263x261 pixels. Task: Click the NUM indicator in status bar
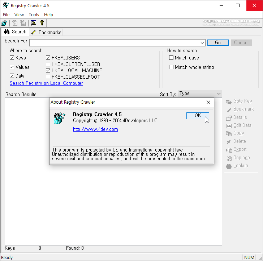tap(249, 258)
